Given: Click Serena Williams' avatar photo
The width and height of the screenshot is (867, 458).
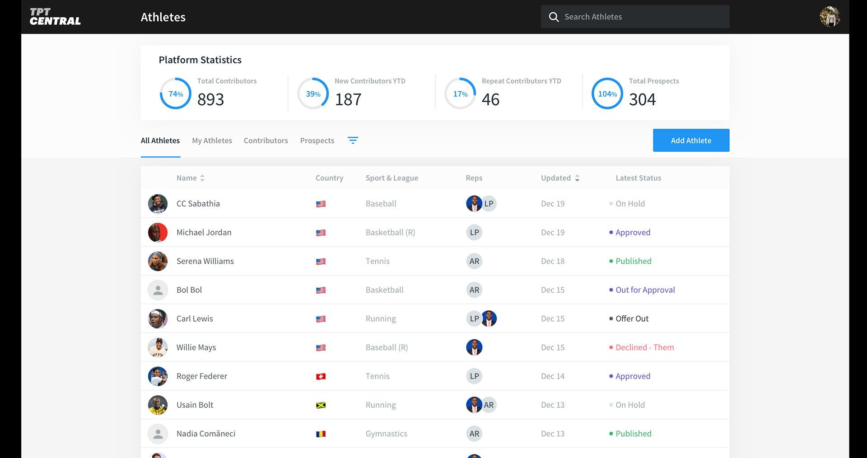Looking at the screenshot, I should point(158,261).
